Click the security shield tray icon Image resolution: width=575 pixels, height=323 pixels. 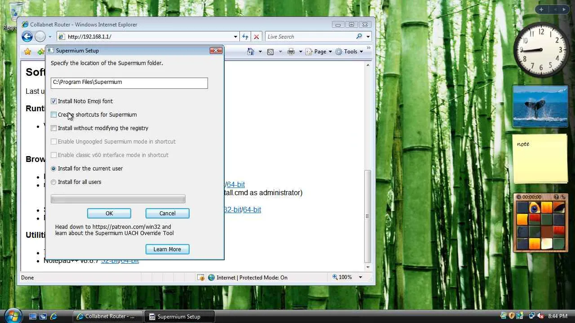(511, 316)
